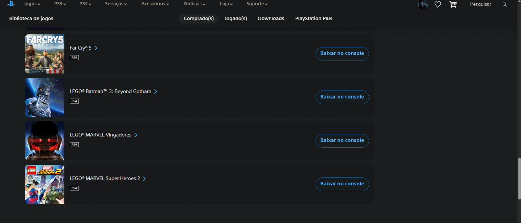Image resolution: width=521 pixels, height=223 pixels.
Task: Open the LEGO MARVEL Vingadores title link
Action: tap(103, 135)
